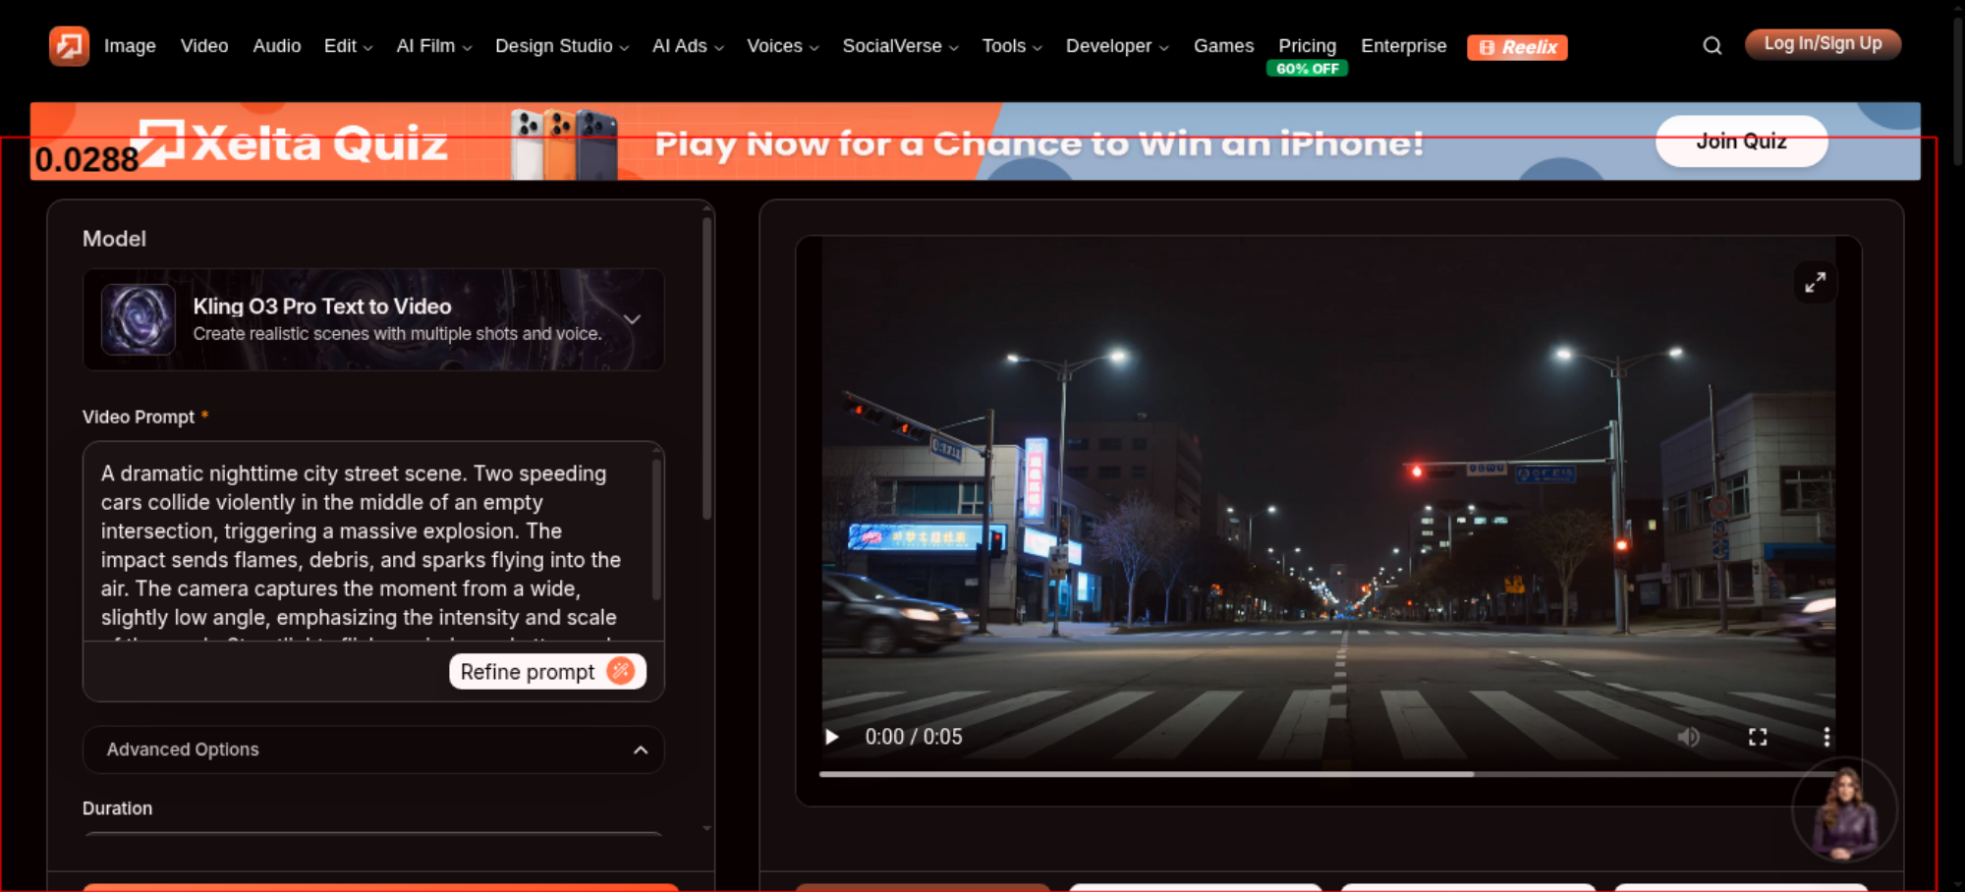Expand the AI Ads menu

[x=688, y=46]
